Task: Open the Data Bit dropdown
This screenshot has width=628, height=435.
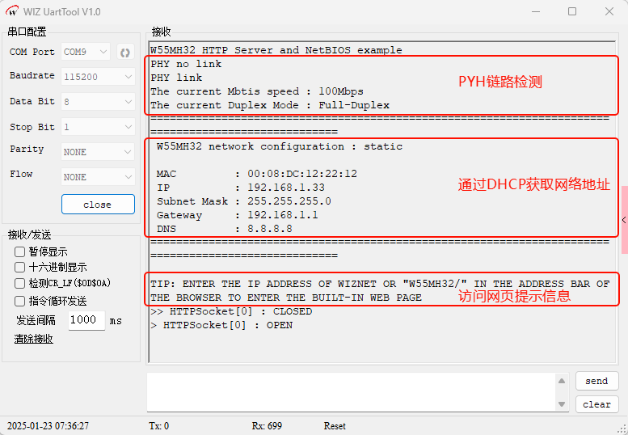Action: 98,102
